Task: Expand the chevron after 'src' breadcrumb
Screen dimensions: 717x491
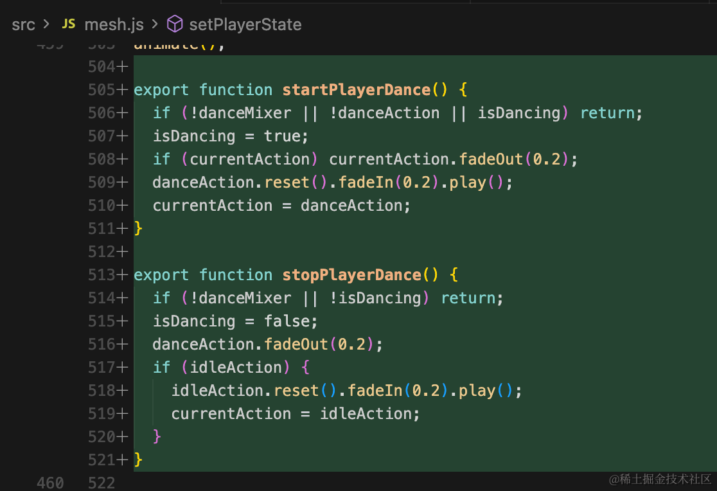Action: point(46,24)
